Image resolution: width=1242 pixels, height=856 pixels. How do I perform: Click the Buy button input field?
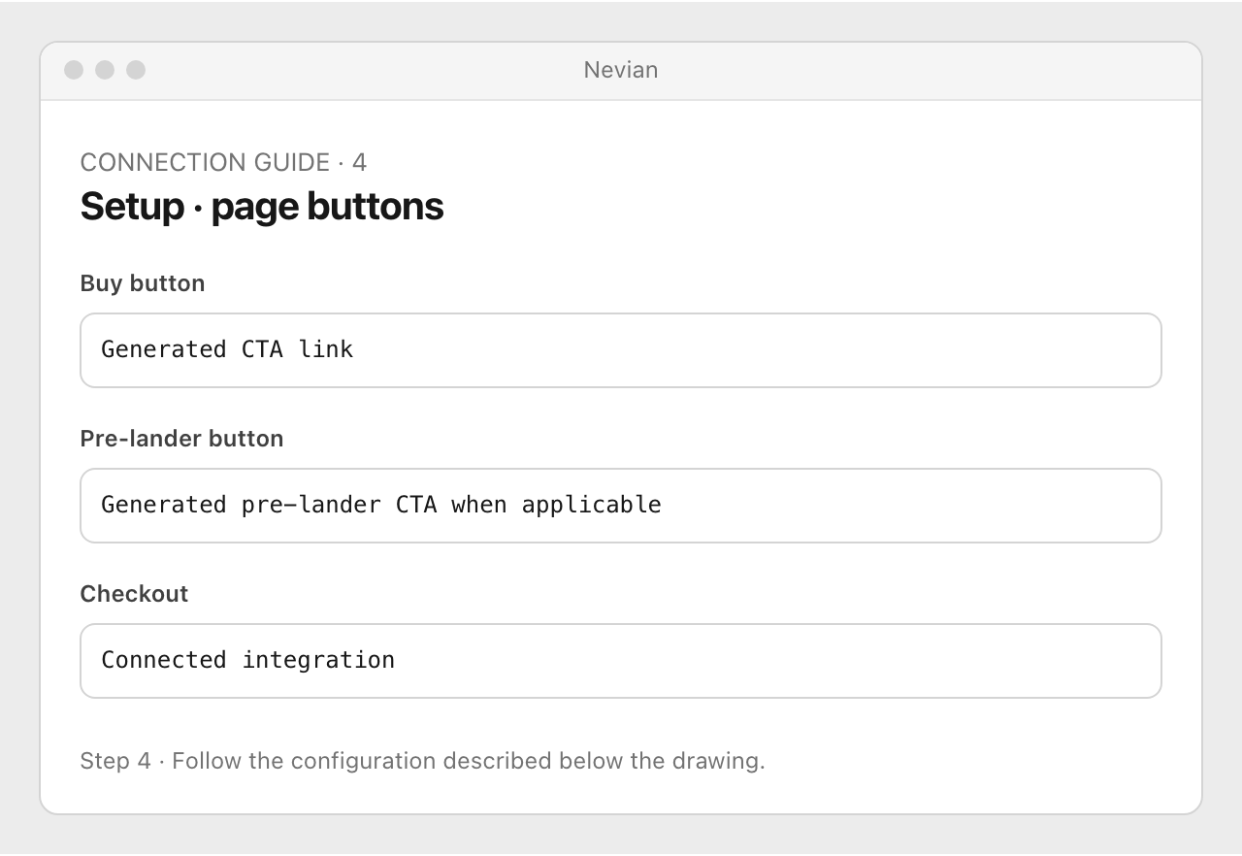621,350
